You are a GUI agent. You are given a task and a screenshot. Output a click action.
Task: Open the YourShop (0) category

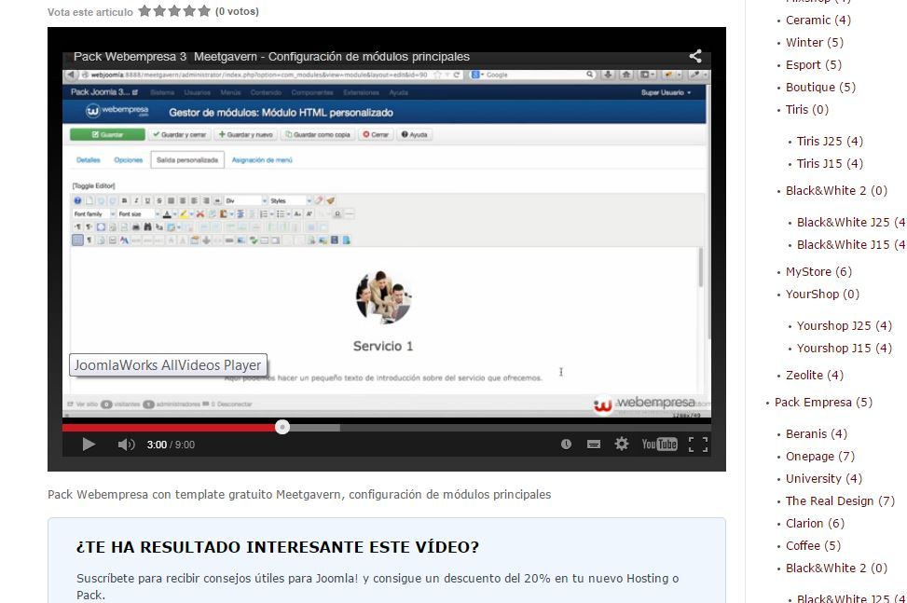[x=822, y=295]
